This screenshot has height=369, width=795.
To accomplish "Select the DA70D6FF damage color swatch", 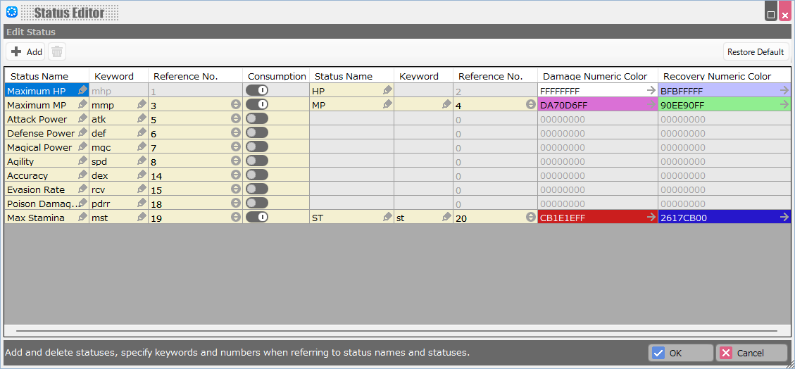I will coord(591,105).
